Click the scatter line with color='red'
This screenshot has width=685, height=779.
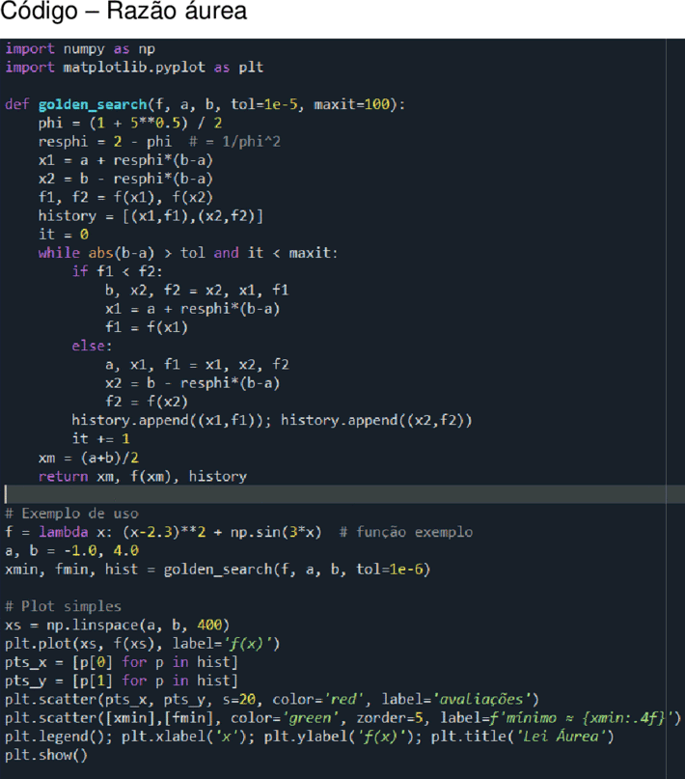click(x=272, y=700)
